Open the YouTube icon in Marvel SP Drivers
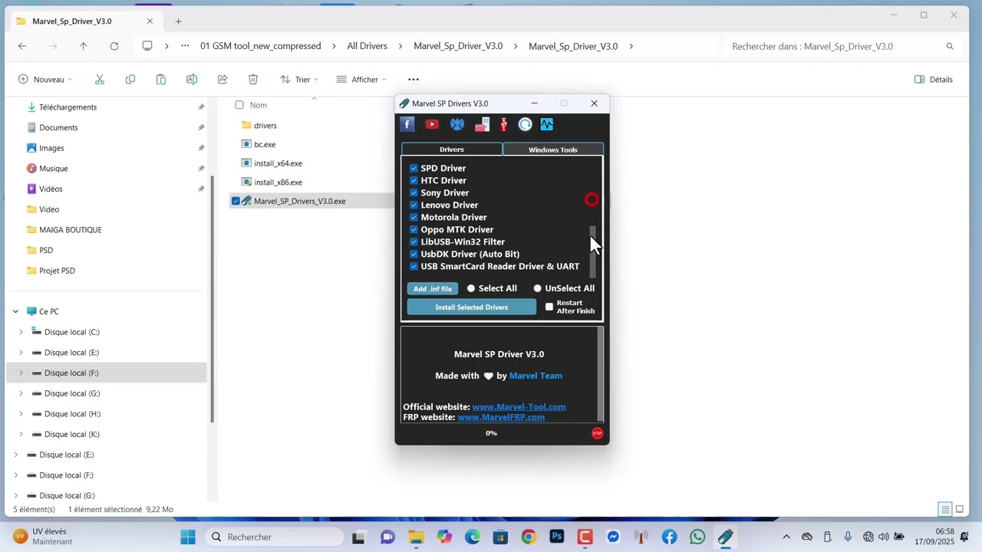Screen dimensions: 982x552 pos(432,124)
